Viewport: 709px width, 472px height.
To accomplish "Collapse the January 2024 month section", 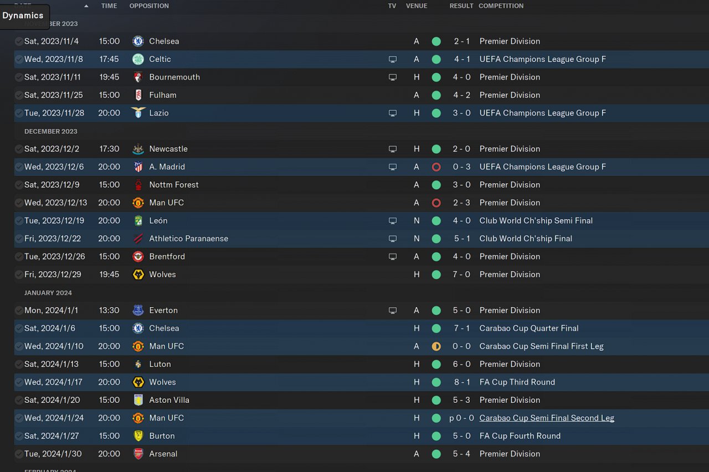I will point(48,293).
